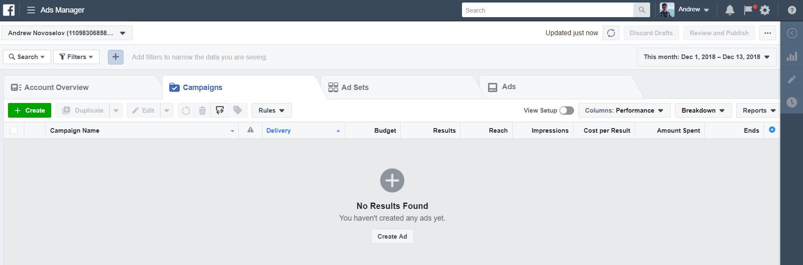Toggle the View Setup switch
Screen dimensions: 803x265
coord(566,111)
